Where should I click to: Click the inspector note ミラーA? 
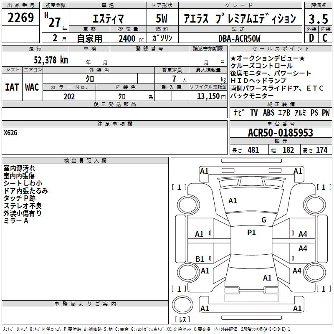point(16,221)
